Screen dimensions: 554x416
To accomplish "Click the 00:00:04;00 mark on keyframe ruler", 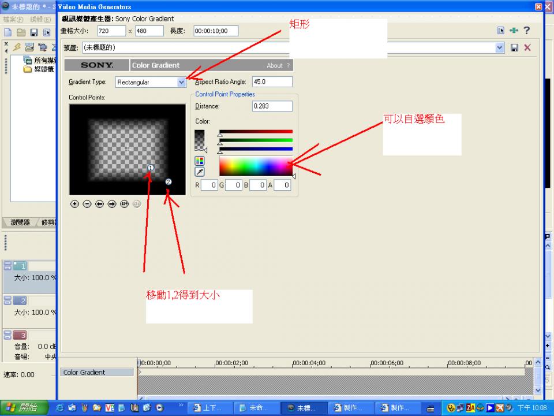I will 309,363.
